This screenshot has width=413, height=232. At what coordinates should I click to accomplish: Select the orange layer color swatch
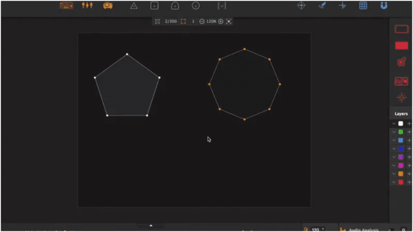click(x=400, y=174)
